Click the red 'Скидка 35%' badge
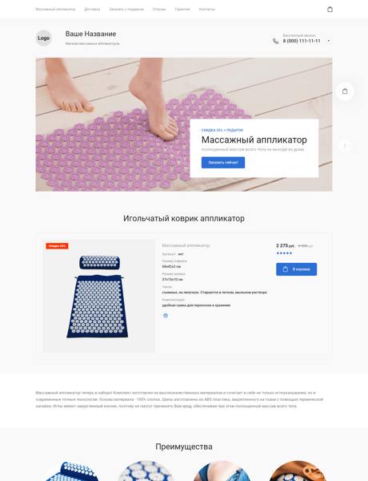Image resolution: width=368 pixels, height=481 pixels. click(x=57, y=246)
